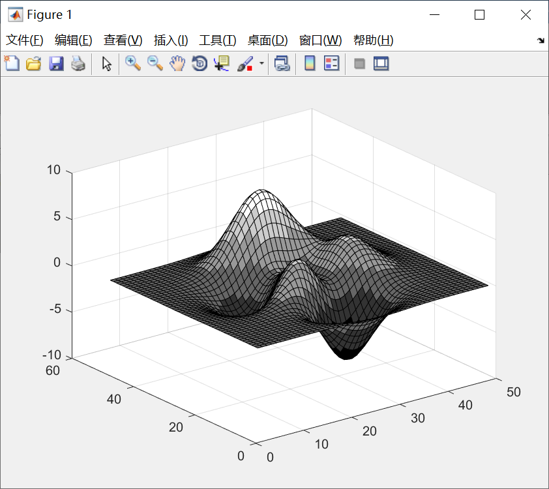
Task: Click the New Figure toolbar icon
Action: click(12, 64)
